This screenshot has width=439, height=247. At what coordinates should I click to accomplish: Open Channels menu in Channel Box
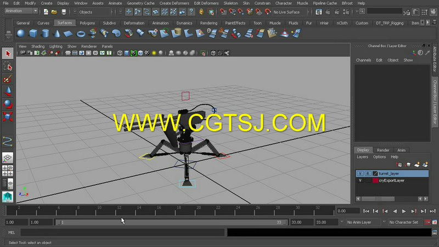[x=363, y=60]
